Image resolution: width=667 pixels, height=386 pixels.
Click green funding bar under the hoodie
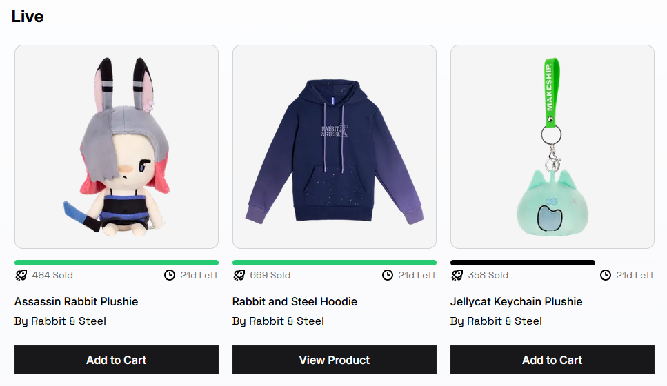pyautogui.click(x=335, y=263)
